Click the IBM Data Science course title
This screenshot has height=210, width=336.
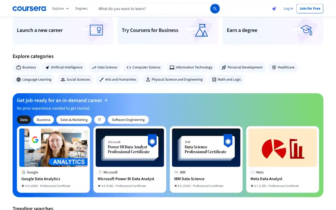click(x=189, y=179)
